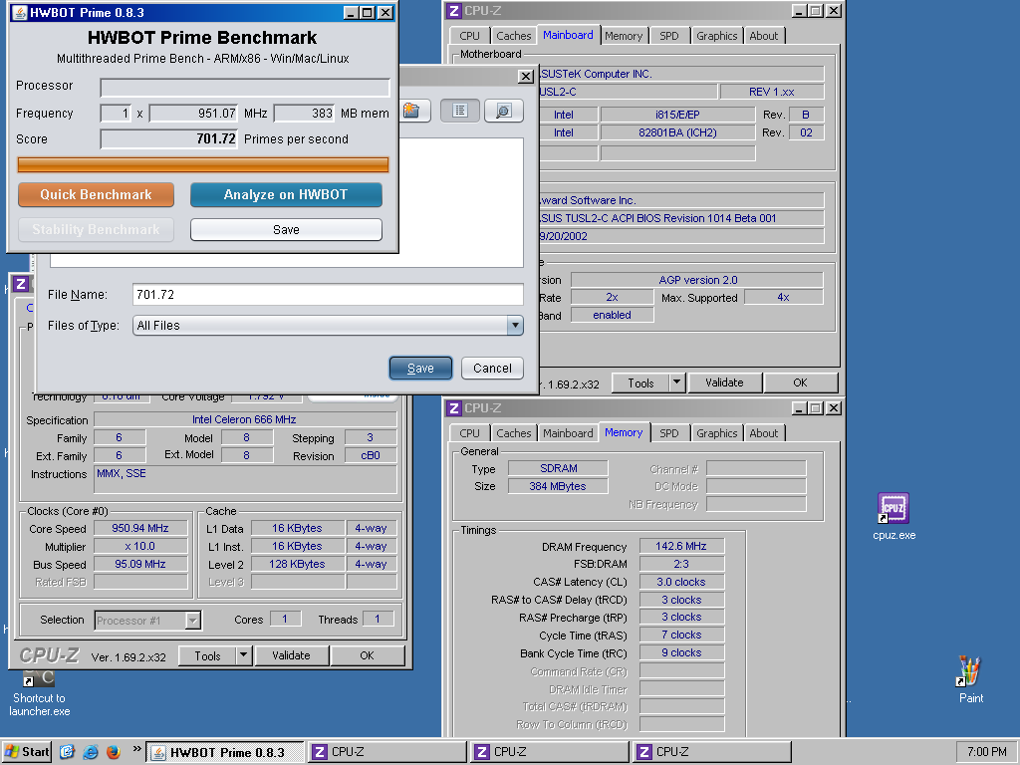
Task: Activate first CPU-Z taskbar button
Action: coord(386,753)
